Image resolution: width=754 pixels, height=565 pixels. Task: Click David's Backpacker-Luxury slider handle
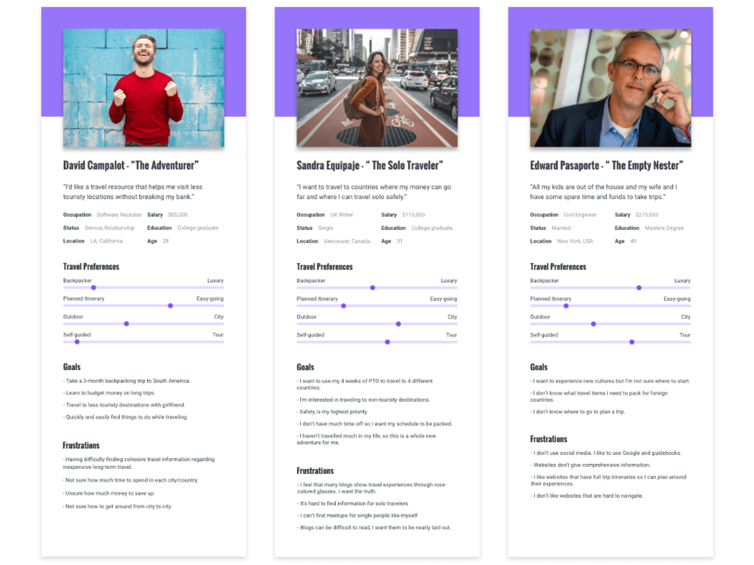coord(93,288)
